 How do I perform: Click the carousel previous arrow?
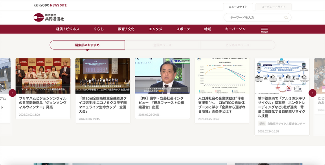point(13,93)
